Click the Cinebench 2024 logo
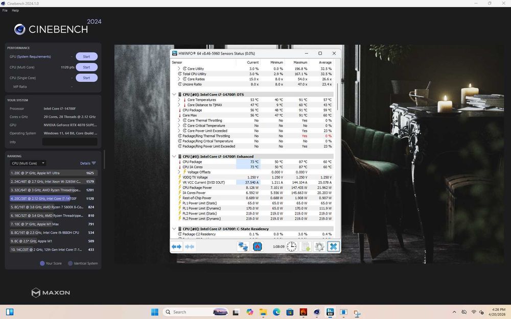Image resolution: width=511 pixels, height=319 pixels. [x=58, y=28]
